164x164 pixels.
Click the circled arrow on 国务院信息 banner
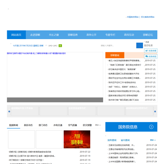coord(151,127)
